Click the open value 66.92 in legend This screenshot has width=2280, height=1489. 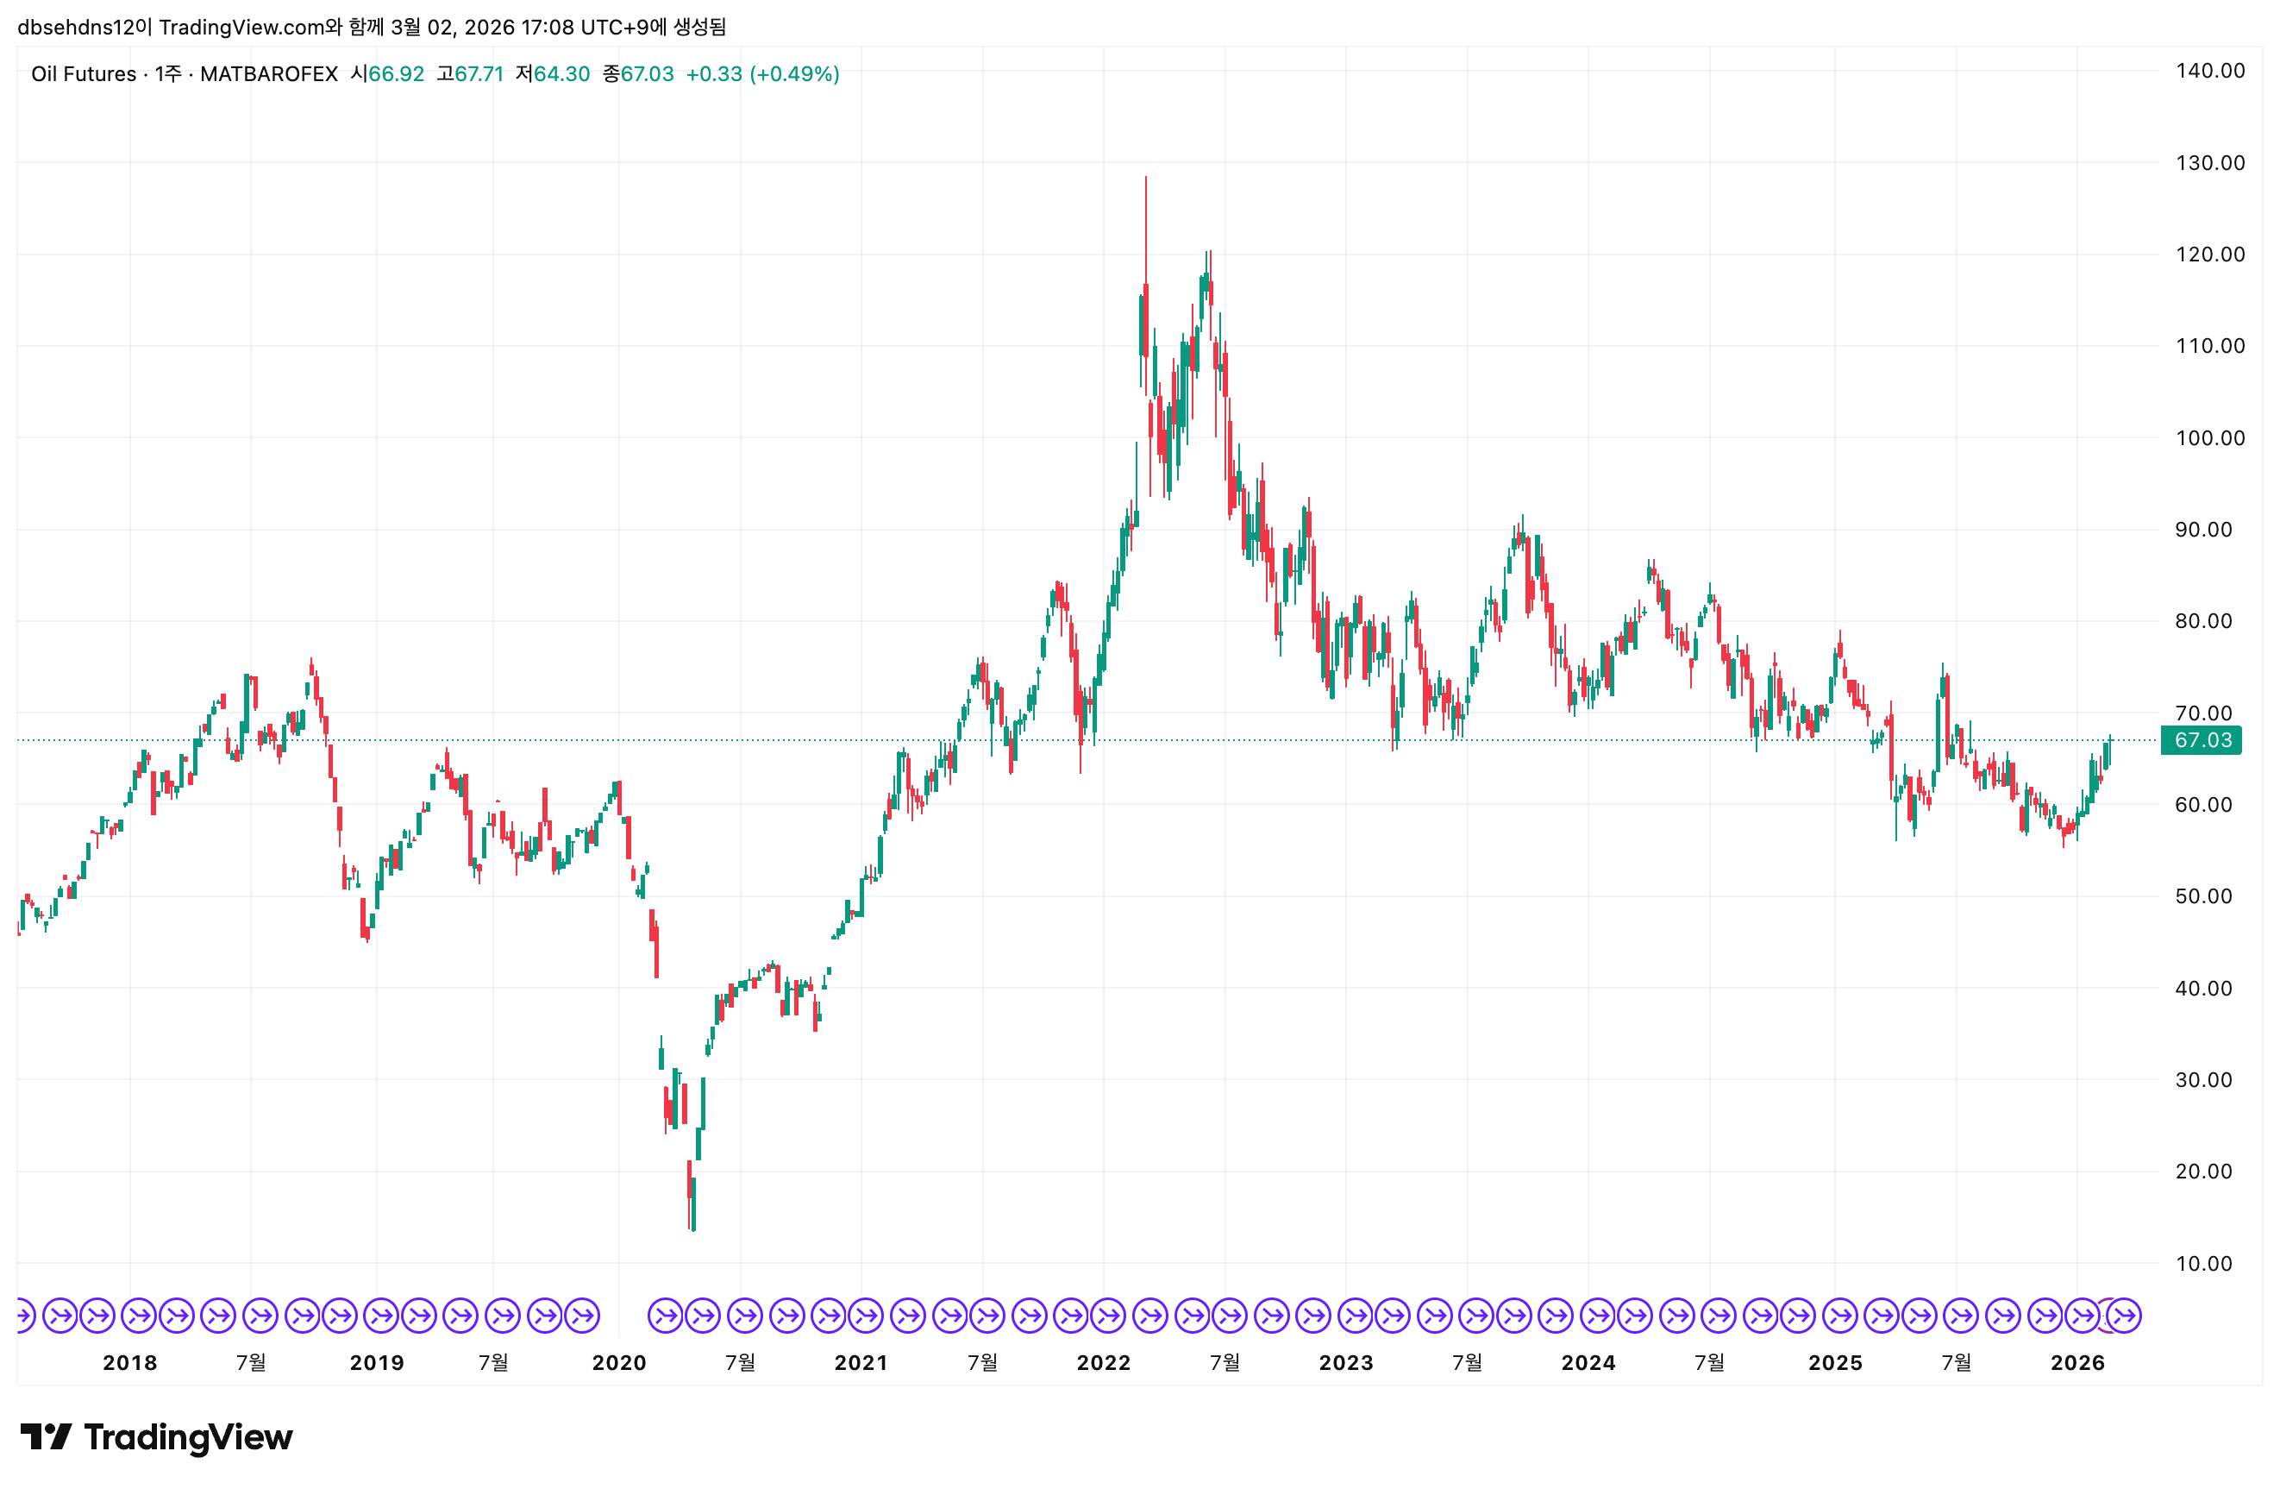[396, 74]
